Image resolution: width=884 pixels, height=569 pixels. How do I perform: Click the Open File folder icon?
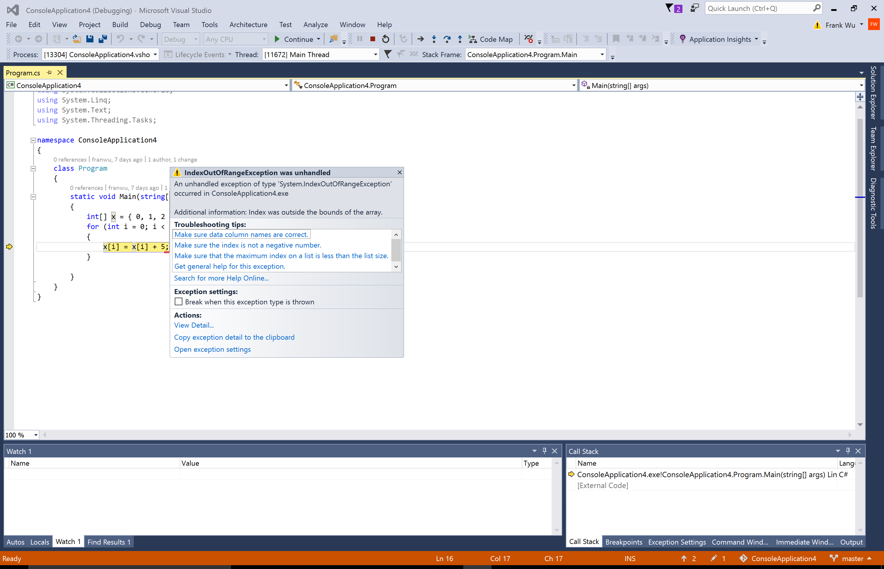point(77,39)
